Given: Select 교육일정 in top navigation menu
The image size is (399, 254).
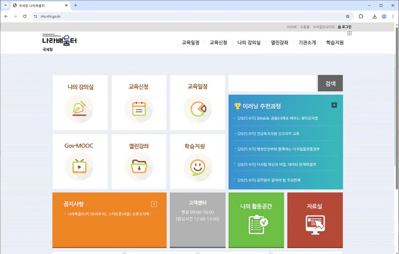Looking at the screenshot, I should point(190,43).
